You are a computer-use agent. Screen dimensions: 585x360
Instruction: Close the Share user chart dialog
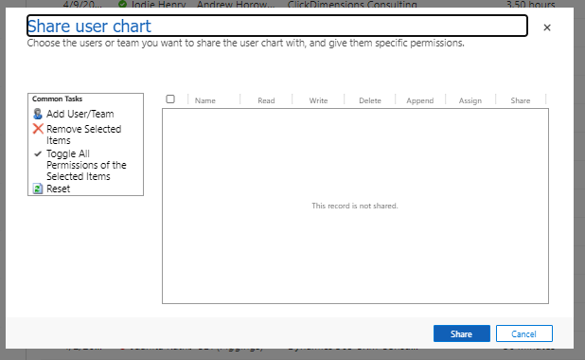click(547, 27)
